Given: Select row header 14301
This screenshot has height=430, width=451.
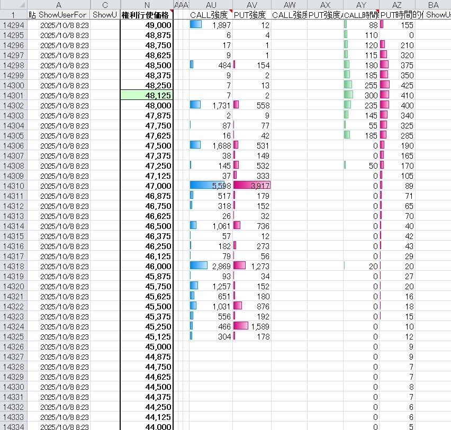Looking at the screenshot, I should point(13,95).
